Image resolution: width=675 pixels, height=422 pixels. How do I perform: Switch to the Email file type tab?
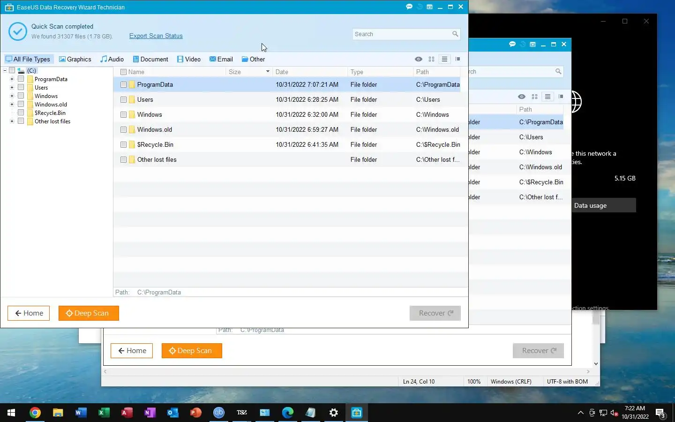click(x=221, y=59)
